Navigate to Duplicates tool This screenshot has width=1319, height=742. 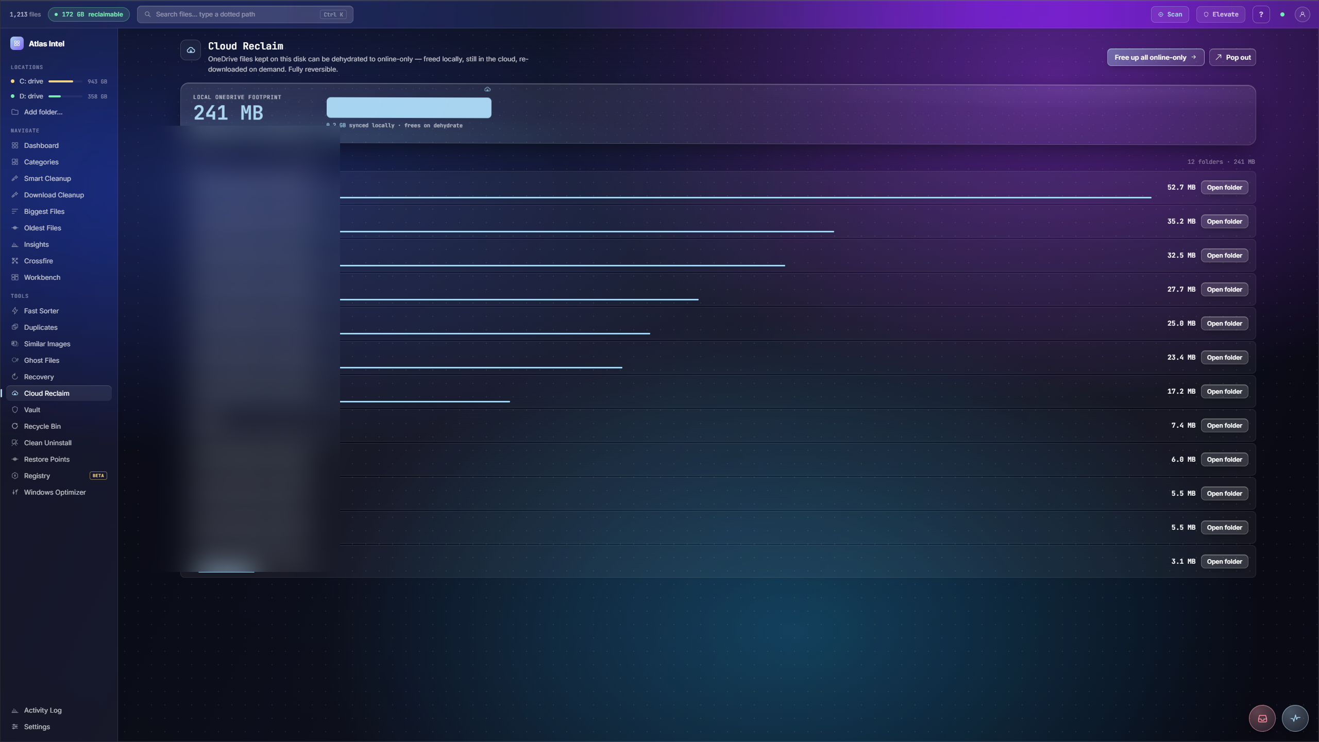tap(59, 327)
